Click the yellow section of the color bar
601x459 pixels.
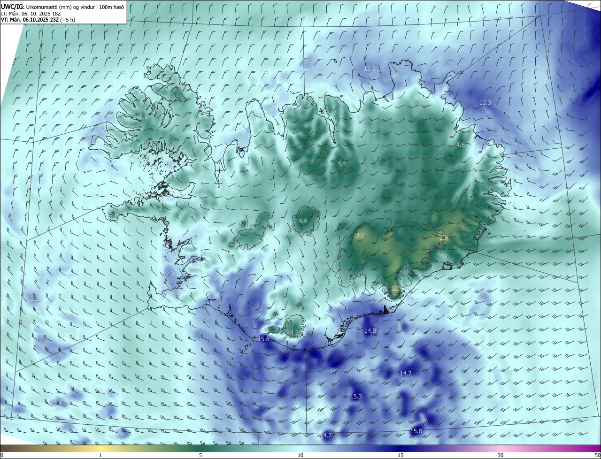click(x=100, y=448)
